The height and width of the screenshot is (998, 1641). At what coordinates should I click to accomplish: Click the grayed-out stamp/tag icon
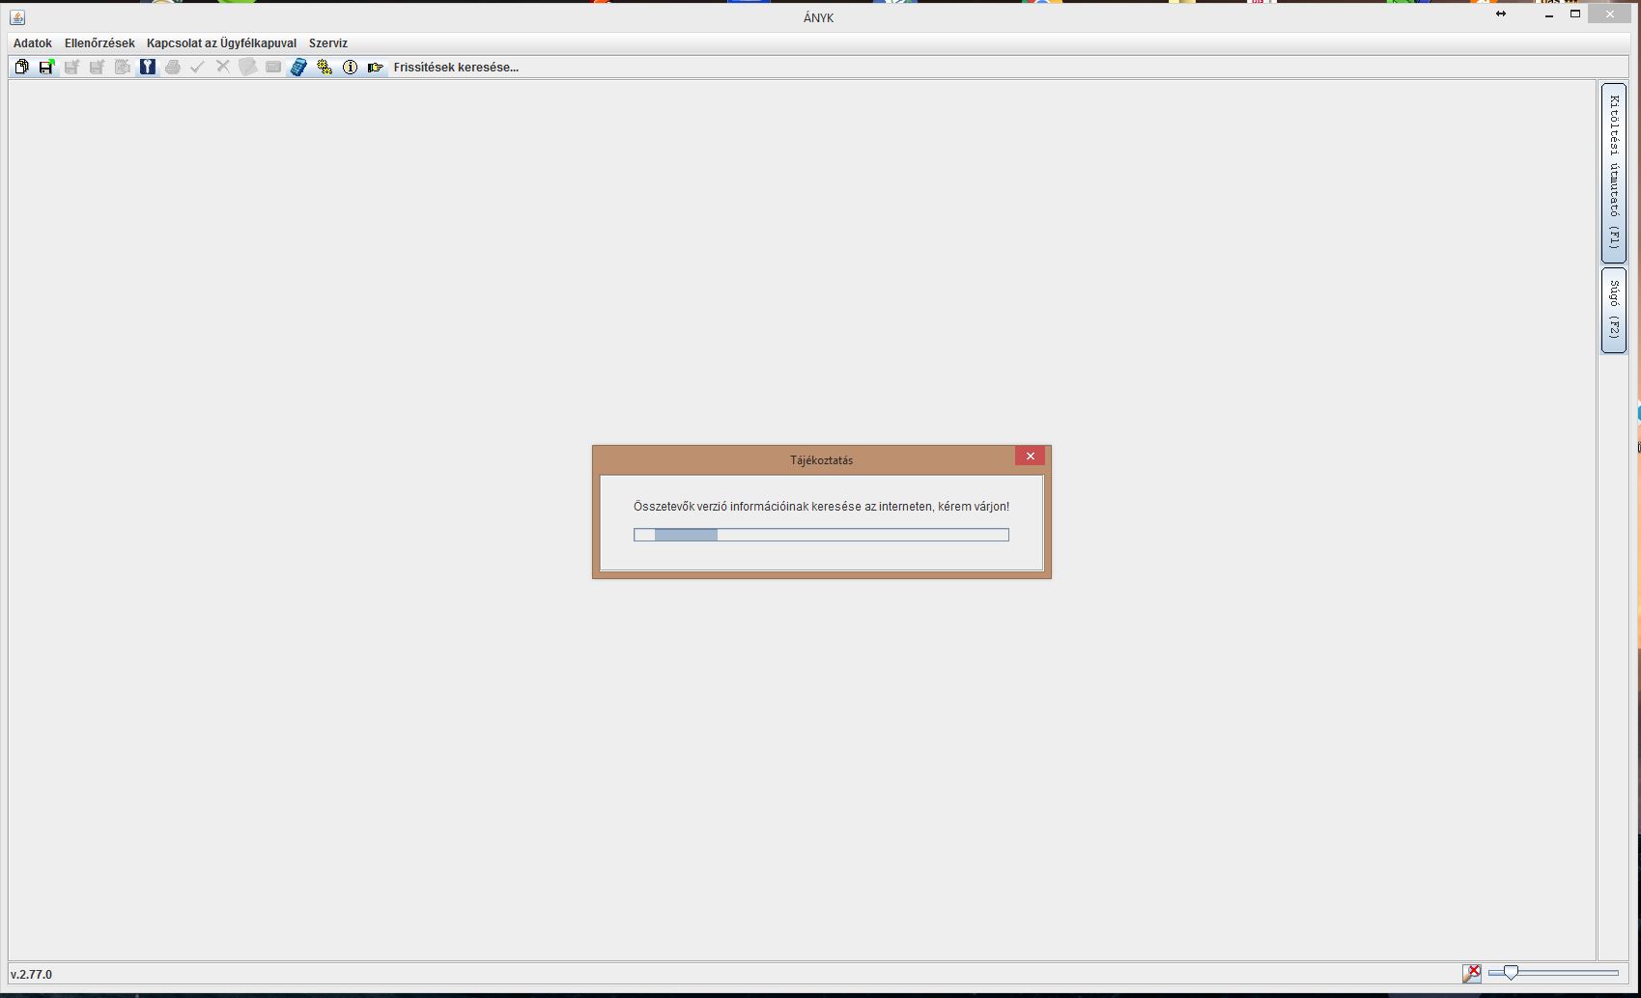pos(248,67)
